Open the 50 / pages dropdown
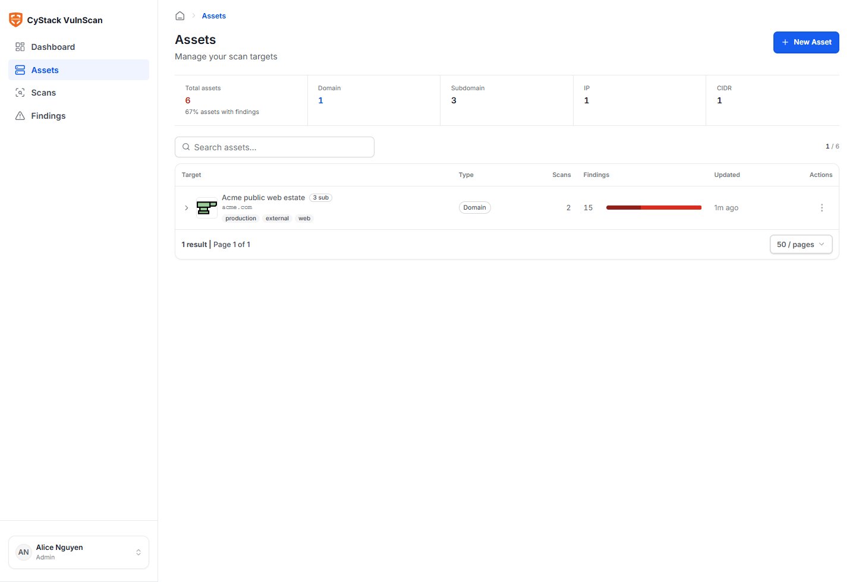 801,245
